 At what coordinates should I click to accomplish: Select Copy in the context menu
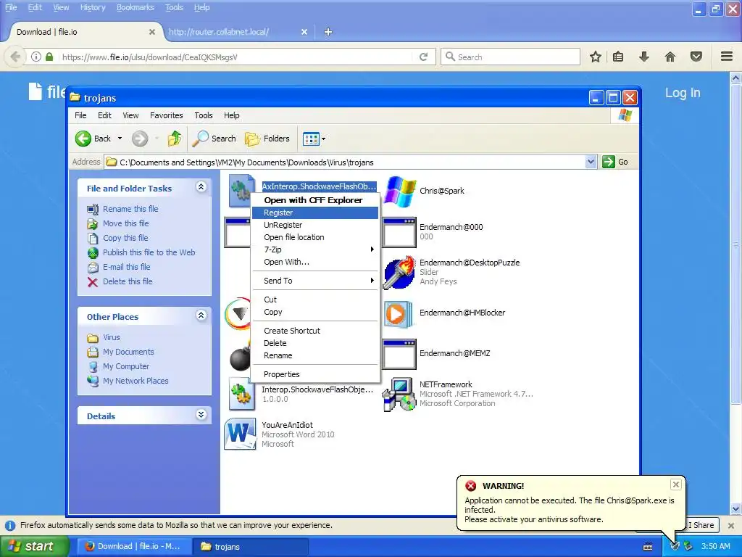click(314, 312)
